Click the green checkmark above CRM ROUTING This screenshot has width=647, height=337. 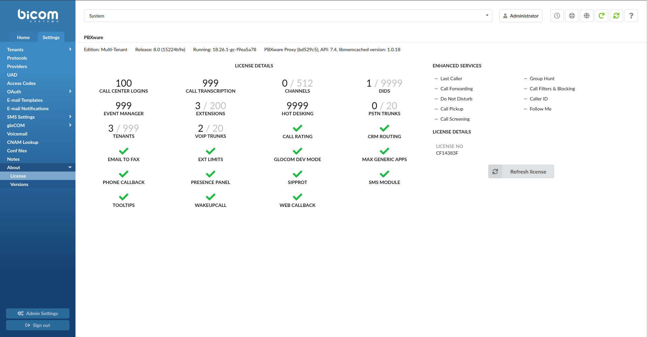(384, 128)
